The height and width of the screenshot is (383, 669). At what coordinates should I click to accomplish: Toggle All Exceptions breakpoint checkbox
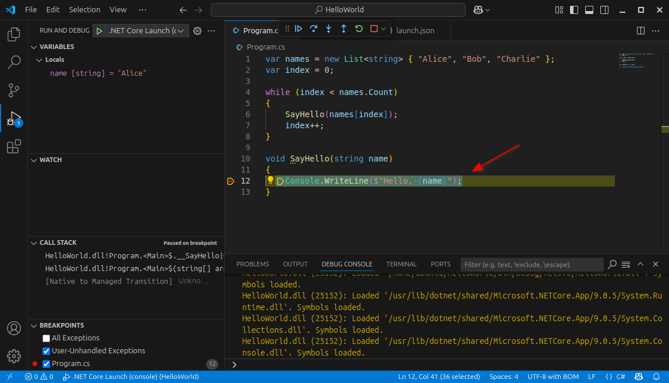46,338
